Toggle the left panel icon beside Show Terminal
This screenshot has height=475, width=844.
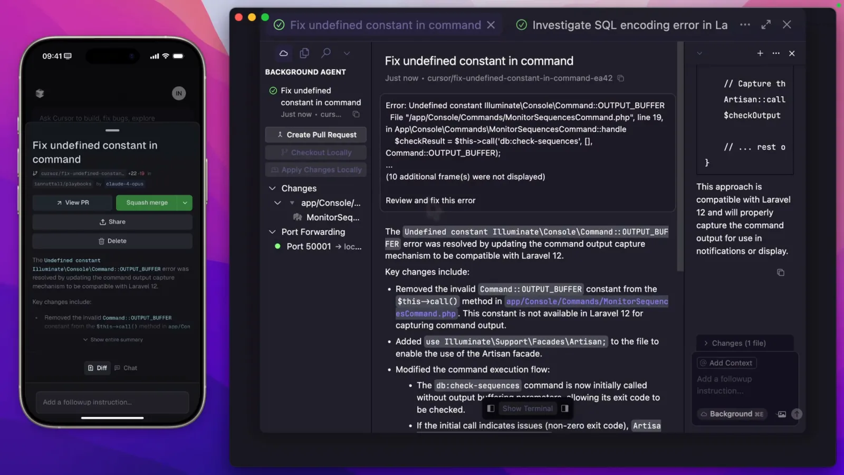point(491,408)
